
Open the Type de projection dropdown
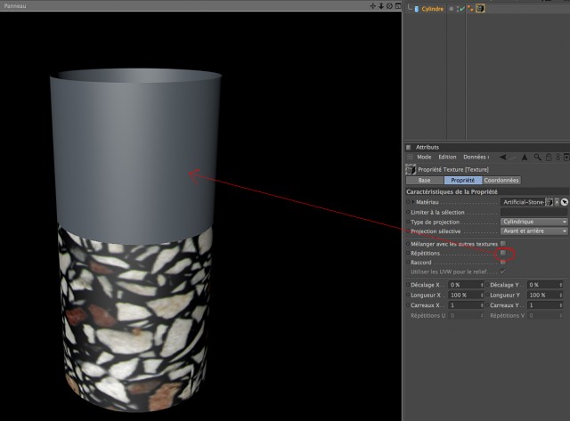(533, 222)
